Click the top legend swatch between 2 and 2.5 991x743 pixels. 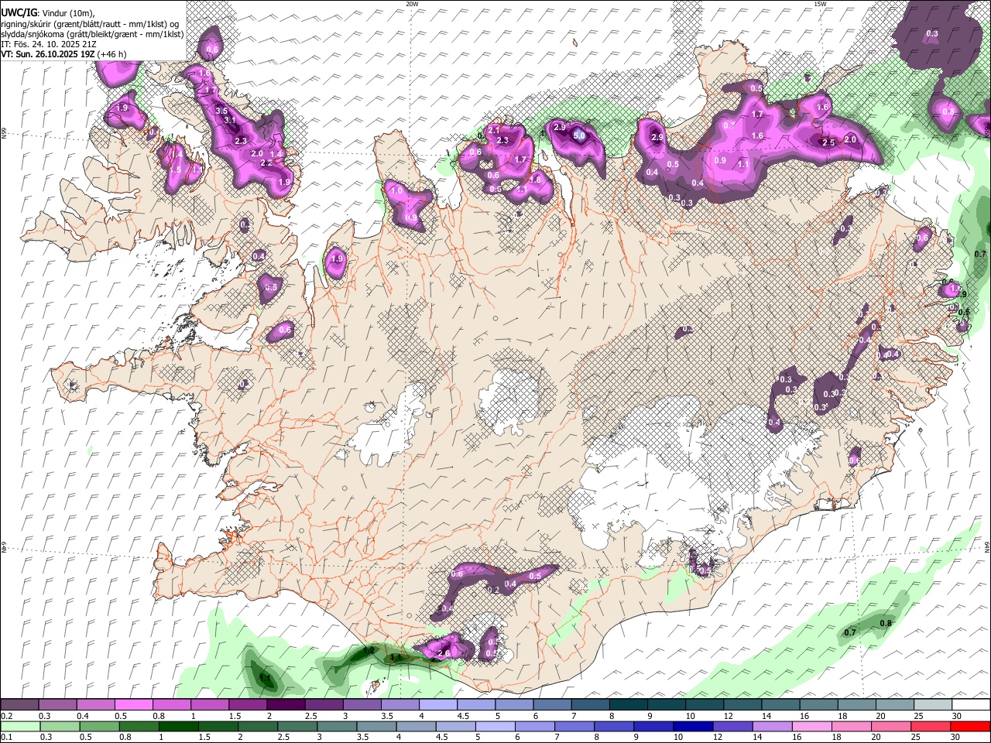(286, 705)
